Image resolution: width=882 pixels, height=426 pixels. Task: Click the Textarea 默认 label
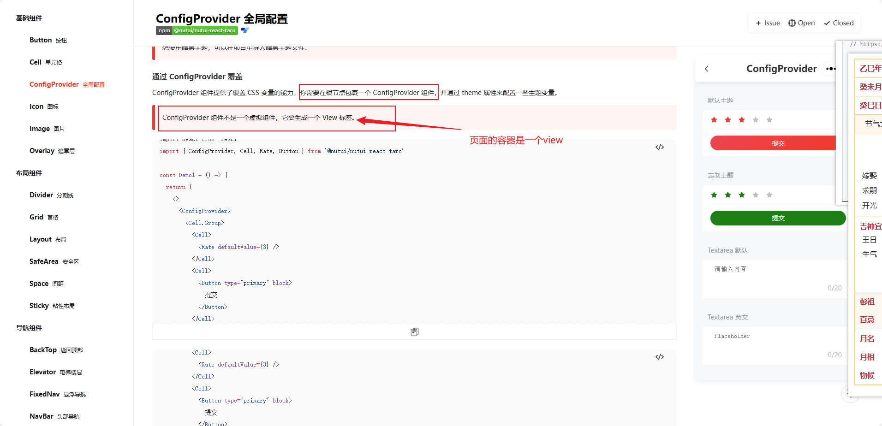click(728, 250)
